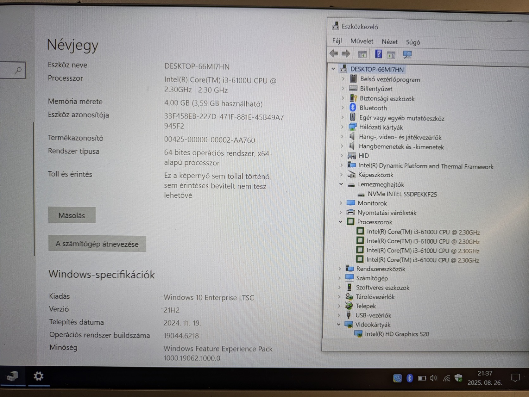Screen dimensions: 529x397
Task: Click the show/hide console tree toolbar icon
Action: [362, 54]
